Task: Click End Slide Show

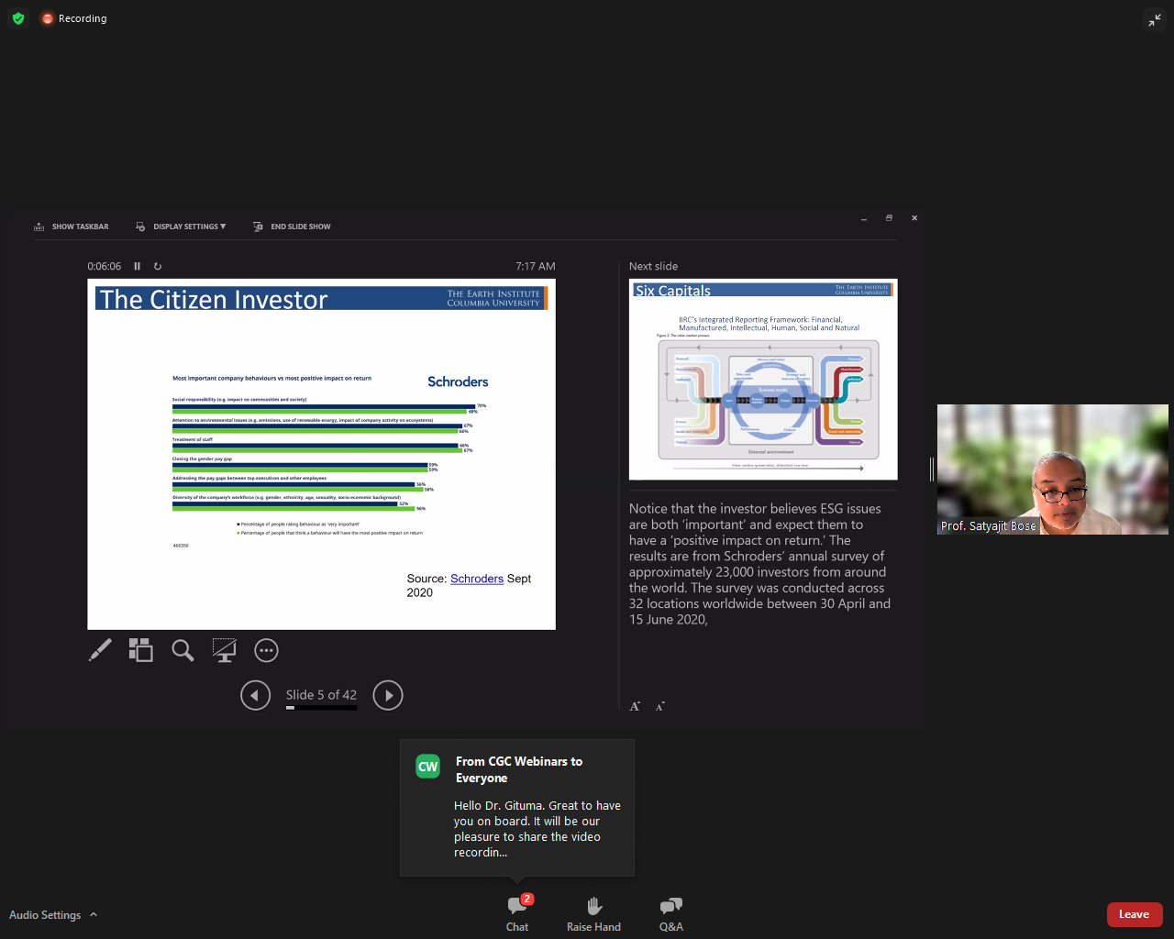Action: tap(292, 226)
